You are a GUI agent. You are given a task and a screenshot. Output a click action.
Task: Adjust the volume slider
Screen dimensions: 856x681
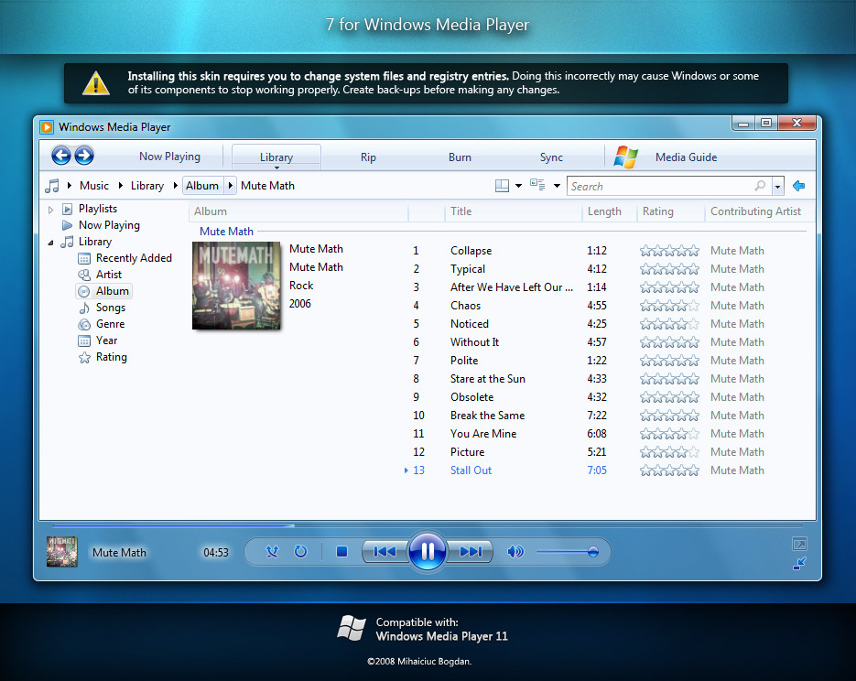coord(568,551)
